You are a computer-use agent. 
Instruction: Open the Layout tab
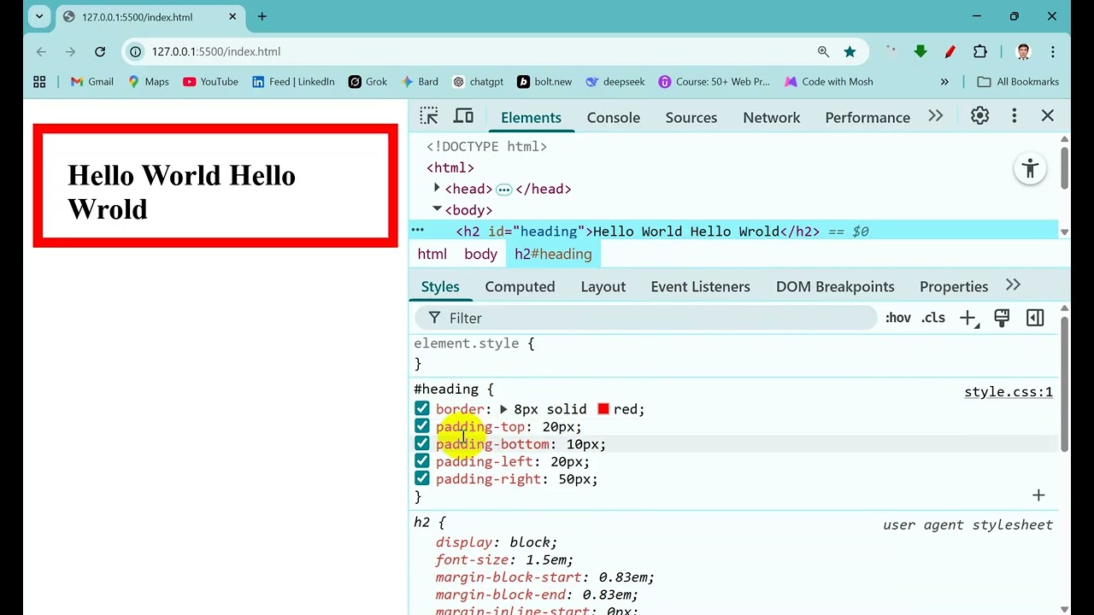tap(603, 287)
